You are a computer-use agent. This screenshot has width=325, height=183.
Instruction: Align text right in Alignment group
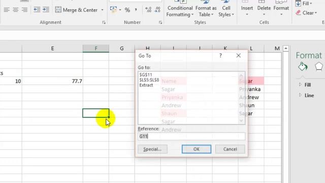(x=24, y=10)
